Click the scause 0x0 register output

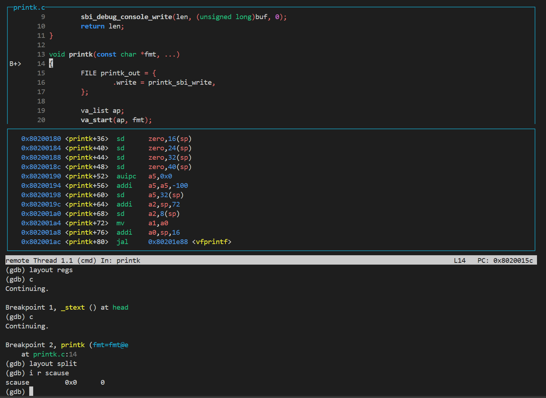55,382
